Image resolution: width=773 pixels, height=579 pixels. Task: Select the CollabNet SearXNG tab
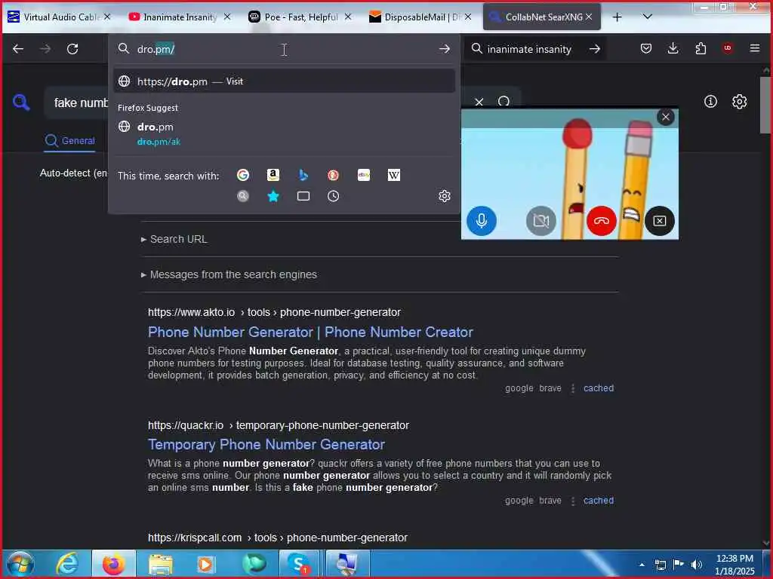coord(541,17)
